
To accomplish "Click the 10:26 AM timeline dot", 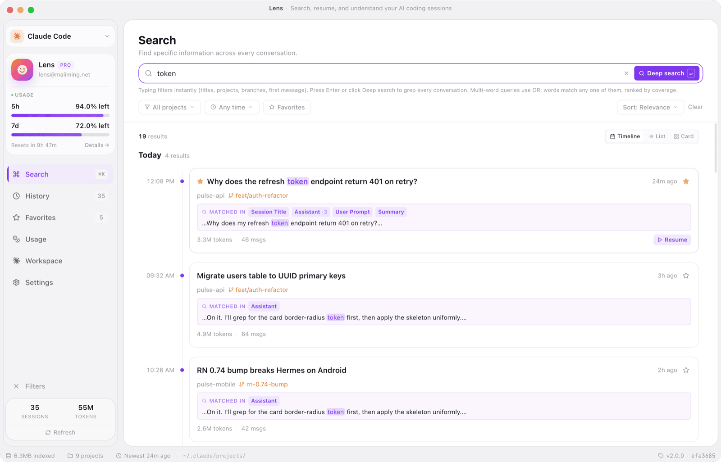I will 182,370.
